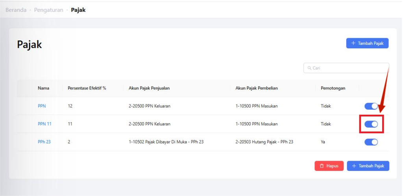This screenshot has height=196, width=403.
Task: Click the Persentase Efektif % column header
Action: [x=87, y=88]
